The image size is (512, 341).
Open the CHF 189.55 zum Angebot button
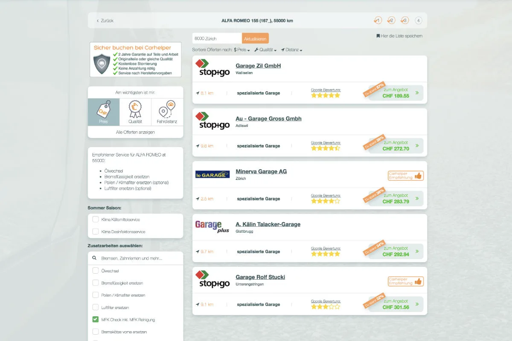pos(396,93)
